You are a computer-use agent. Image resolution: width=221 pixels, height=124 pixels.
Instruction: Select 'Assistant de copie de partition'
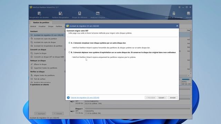tap(45, 39)
